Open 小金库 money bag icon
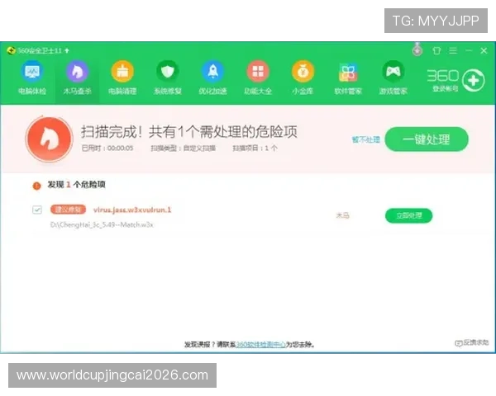Viewport: 496px width, 396px height. 303,72
